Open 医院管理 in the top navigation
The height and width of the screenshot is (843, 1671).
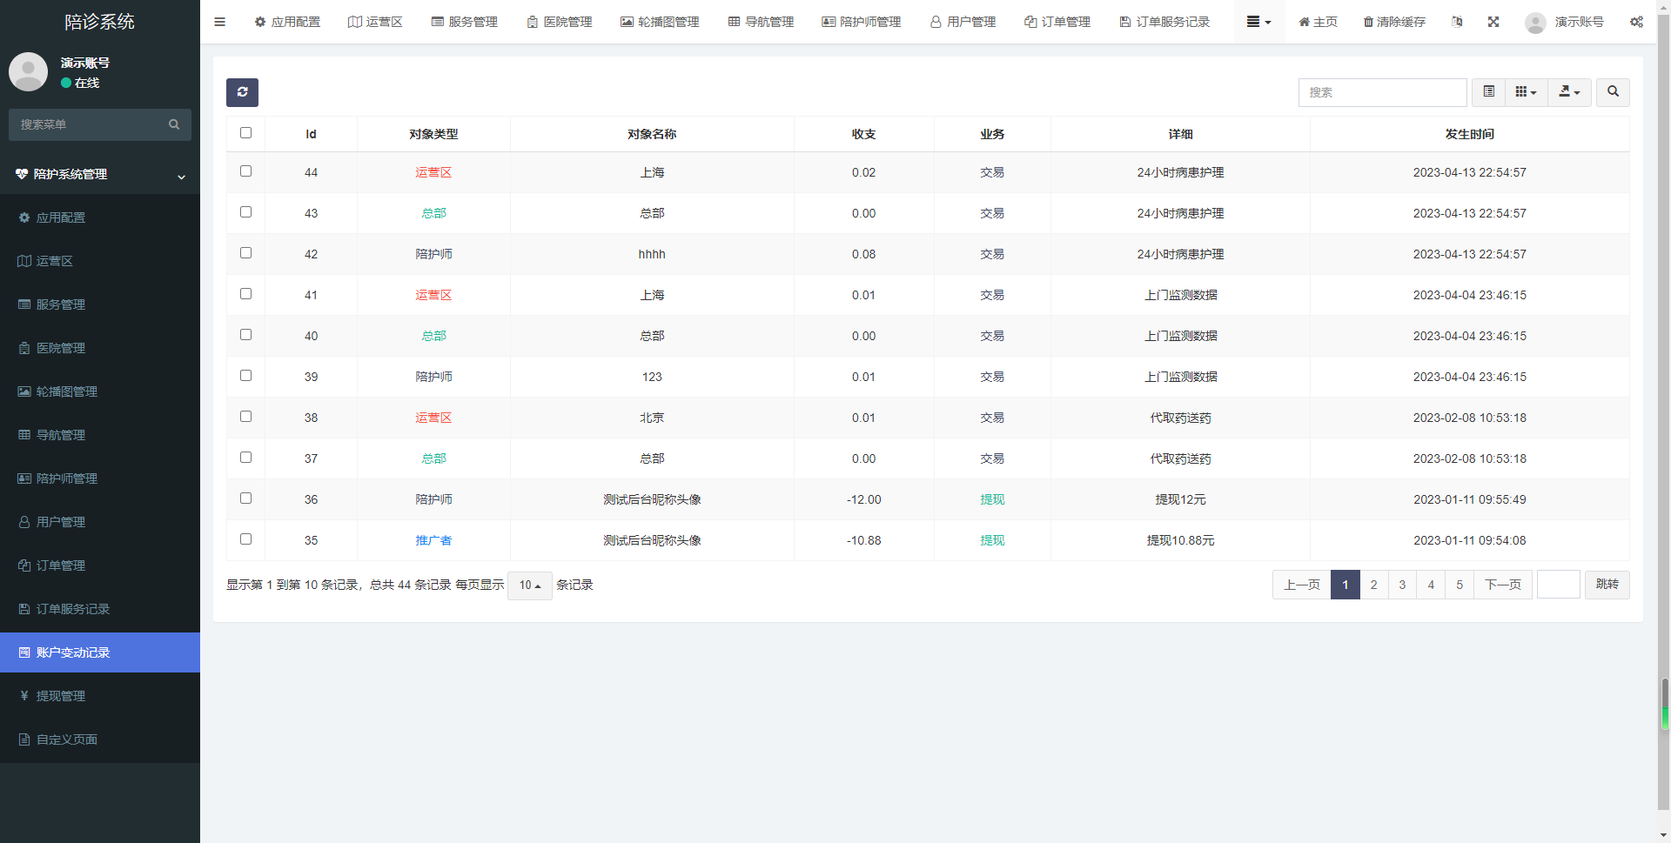tap(559, 22)
